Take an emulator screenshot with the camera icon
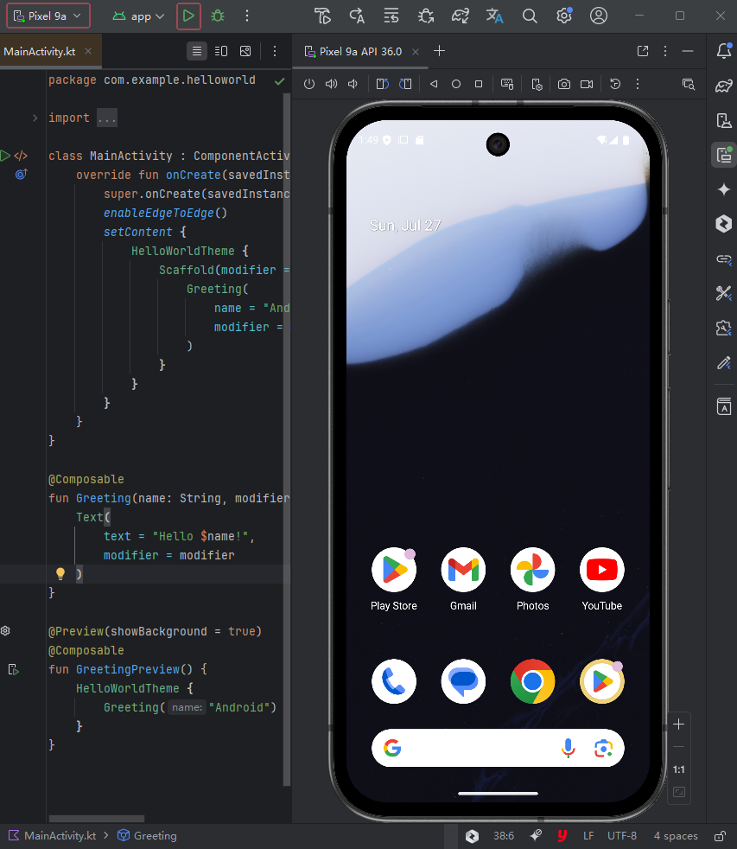This screenshot has width=737, height=849. [564, 84]
